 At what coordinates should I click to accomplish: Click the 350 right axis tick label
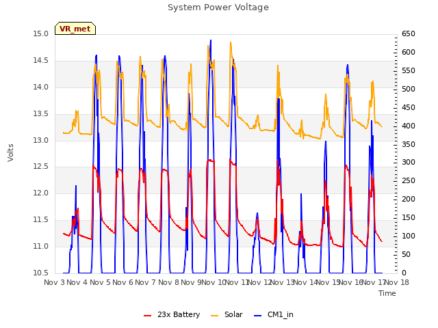point(409,144)
